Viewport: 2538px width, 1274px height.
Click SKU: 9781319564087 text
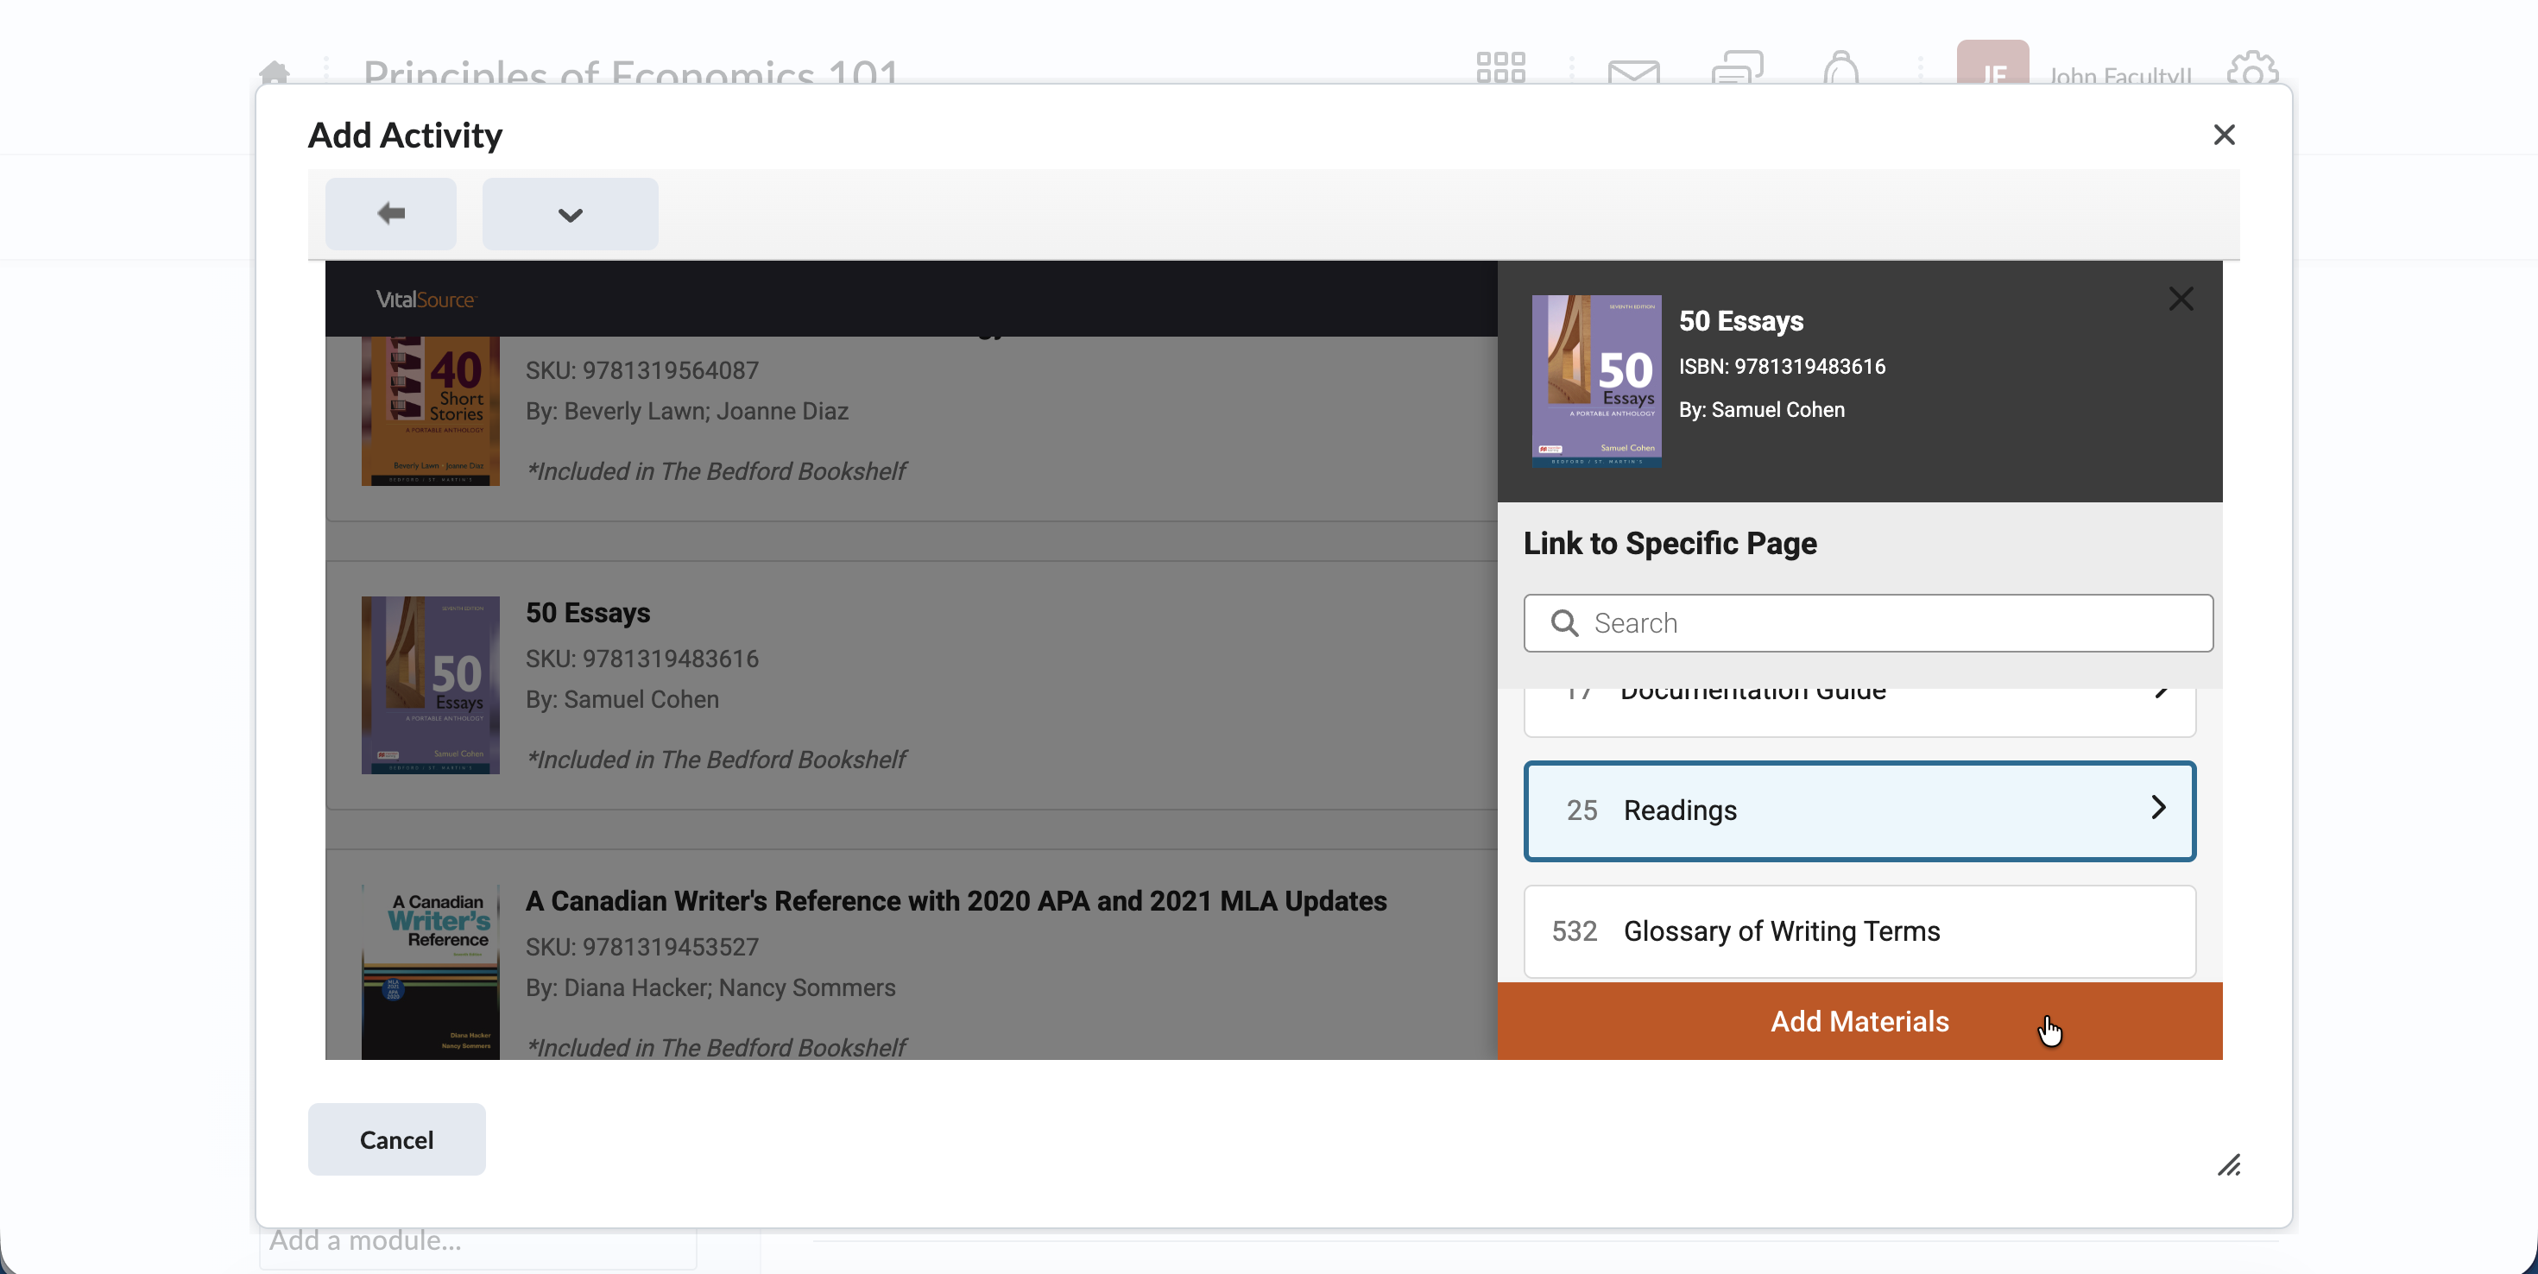641,370
